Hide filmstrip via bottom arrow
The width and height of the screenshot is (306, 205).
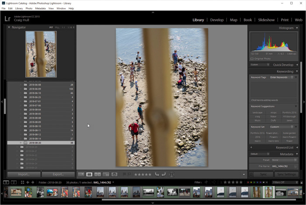point(153,203)
